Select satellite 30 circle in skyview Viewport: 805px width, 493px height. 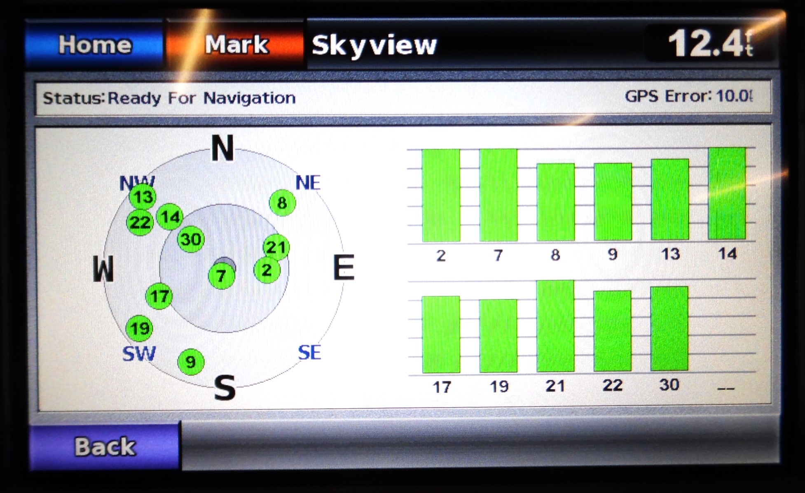click(x=190, y=239)
